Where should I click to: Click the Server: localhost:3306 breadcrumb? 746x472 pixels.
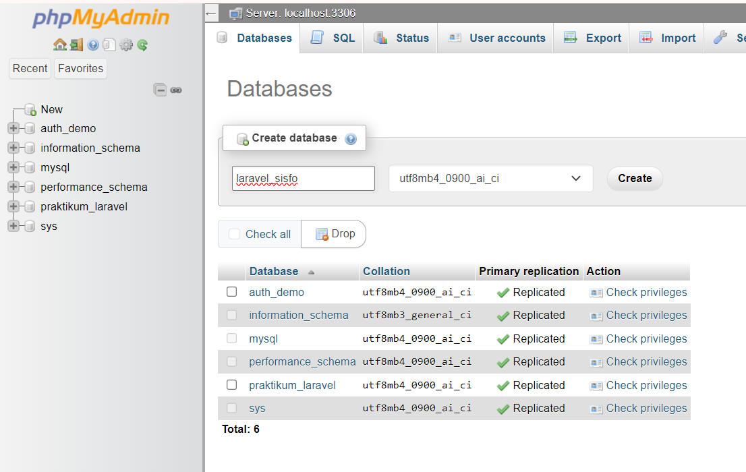click(x=301, y=13)
